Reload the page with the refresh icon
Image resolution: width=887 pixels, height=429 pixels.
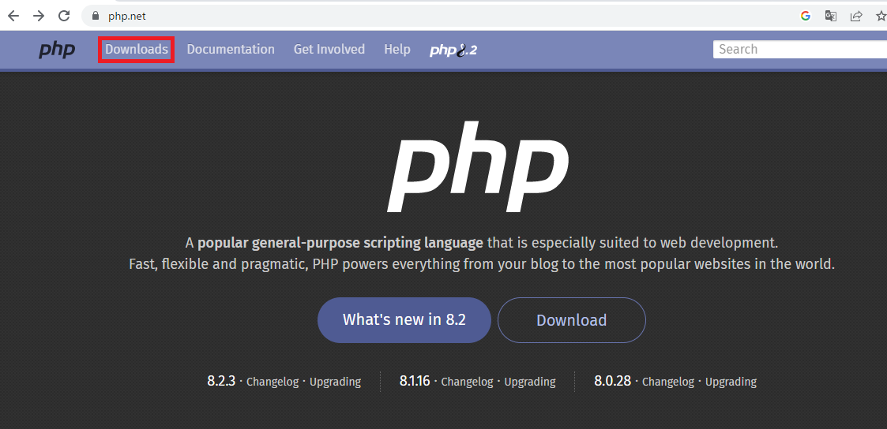click(x=65, y=16)
